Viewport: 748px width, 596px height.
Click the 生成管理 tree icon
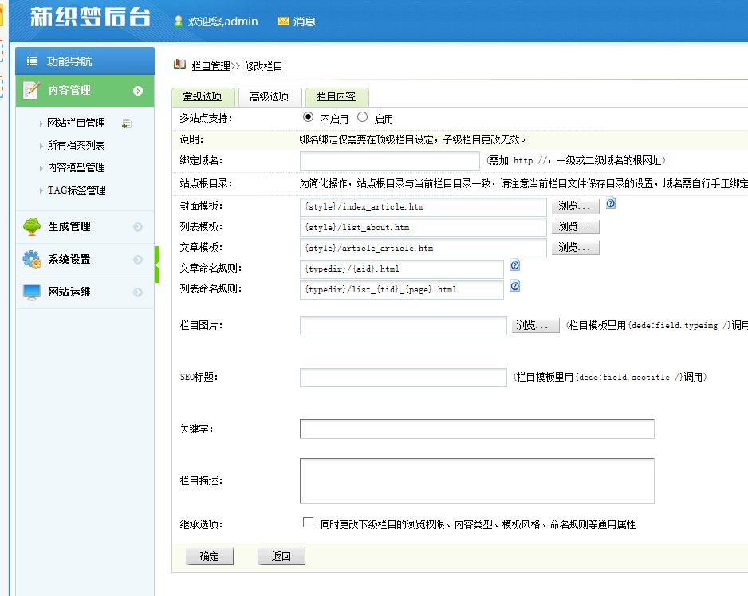[x=32, y=226]
